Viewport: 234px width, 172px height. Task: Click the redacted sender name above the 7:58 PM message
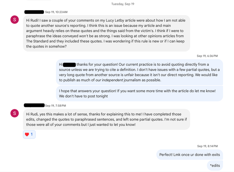[34, 105]
